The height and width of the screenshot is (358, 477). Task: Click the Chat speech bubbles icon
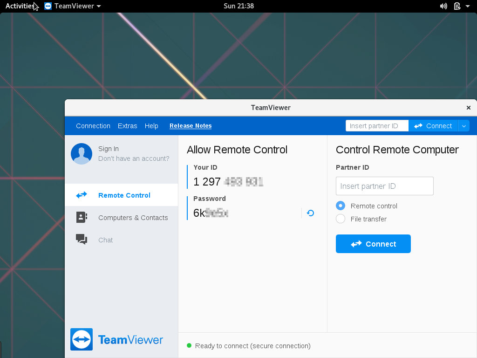click(82, 239)
